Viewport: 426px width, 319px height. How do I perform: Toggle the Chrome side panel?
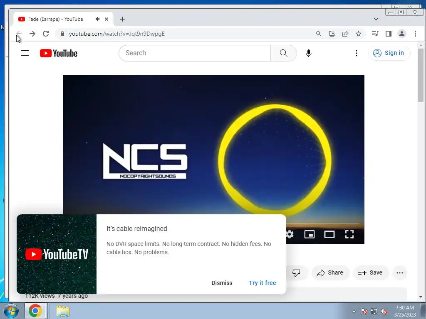point(389,34)
